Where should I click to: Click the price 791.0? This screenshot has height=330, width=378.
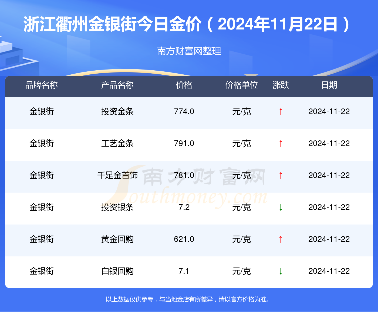tap(184, 143)
